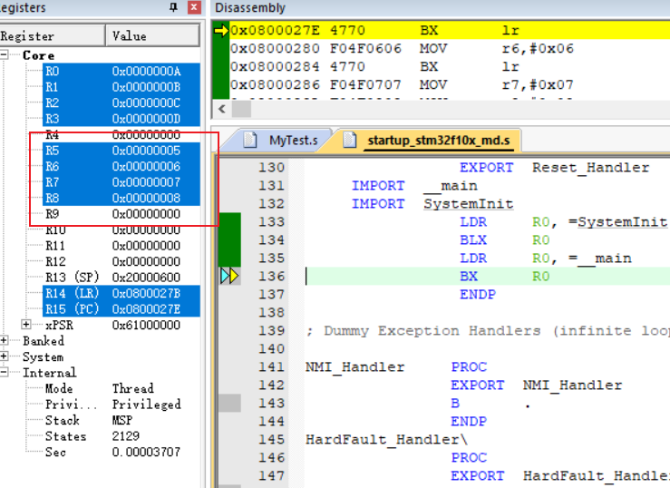Screen dimensions: 670x488
Task: Expand the Banked register group
Action: point(4,340)
